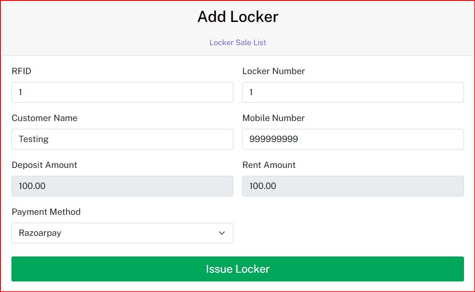This screenshot has width=475, height=292.
Task: Select the Mobile Number input field
Action: (x=353, y=139)
